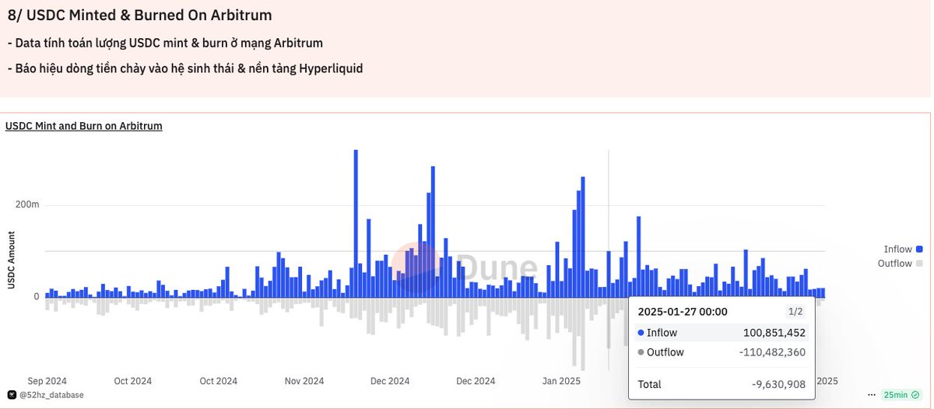Select the Outflow row in the tooltip
Screen dimensions: 934x409
pyautogui.click(x=722, y=352)
